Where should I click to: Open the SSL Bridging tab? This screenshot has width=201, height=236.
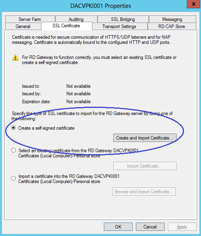pos(123,19)
